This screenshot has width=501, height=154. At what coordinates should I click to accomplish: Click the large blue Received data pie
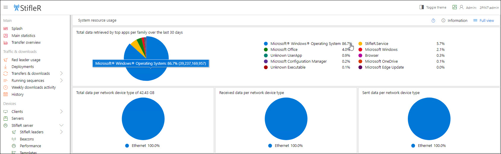[x=286, y=119]
